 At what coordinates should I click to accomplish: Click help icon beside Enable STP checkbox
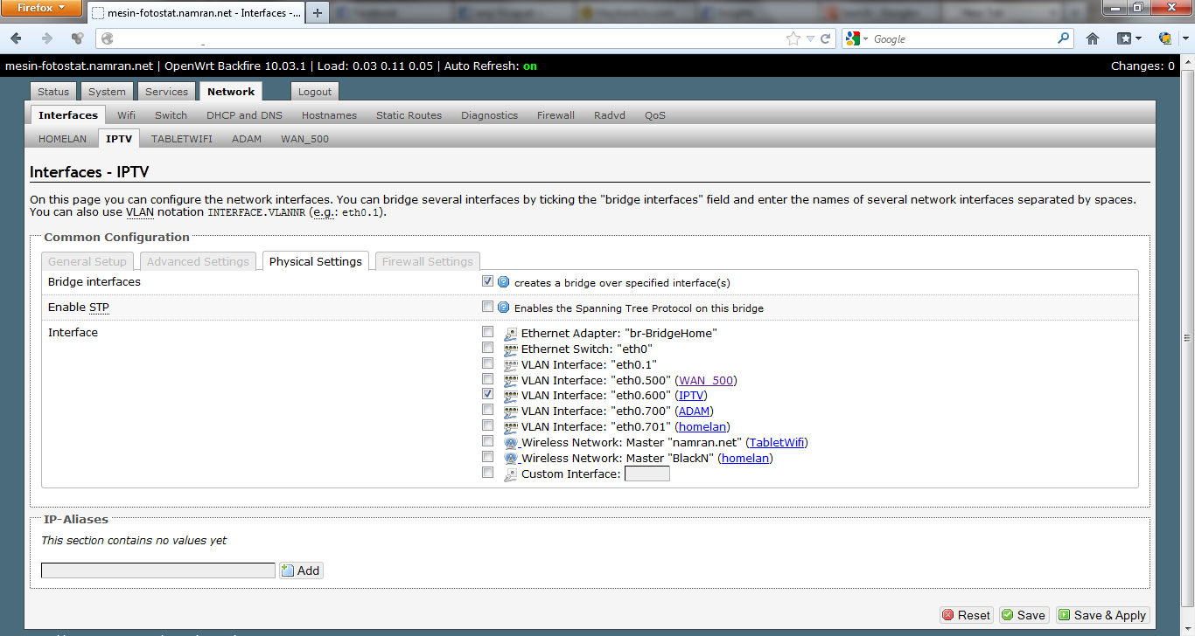[503, 308]
